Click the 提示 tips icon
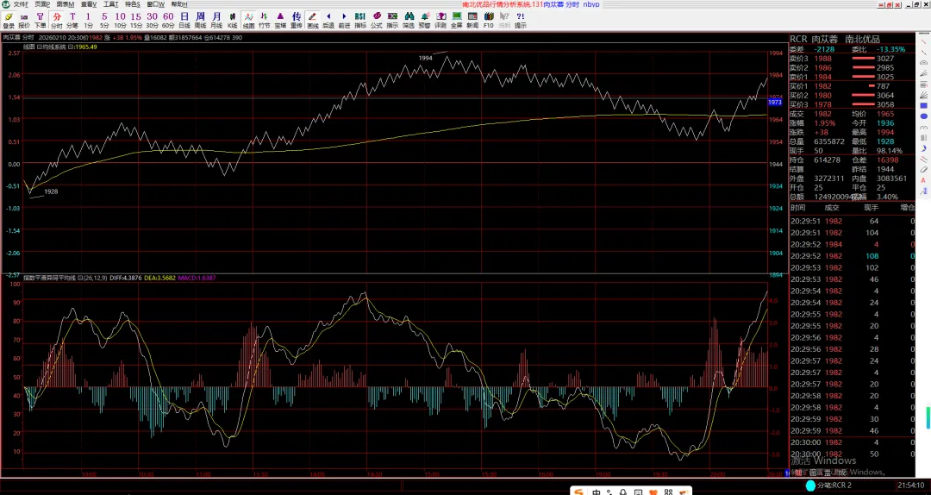931x495 pixels. (521, 20)
